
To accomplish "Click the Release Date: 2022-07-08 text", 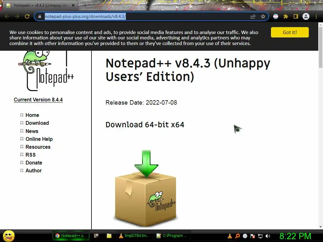I will click(141, 102).
